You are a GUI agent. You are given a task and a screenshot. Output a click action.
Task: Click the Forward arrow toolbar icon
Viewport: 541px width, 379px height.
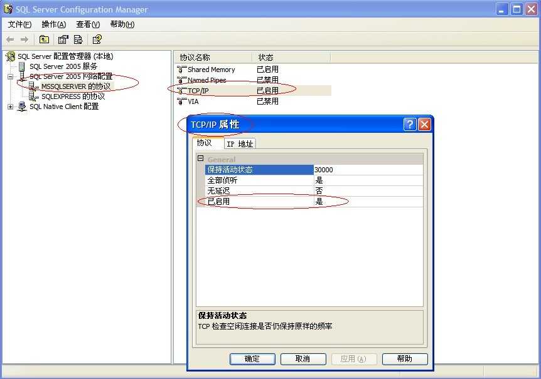coord(24,39)
